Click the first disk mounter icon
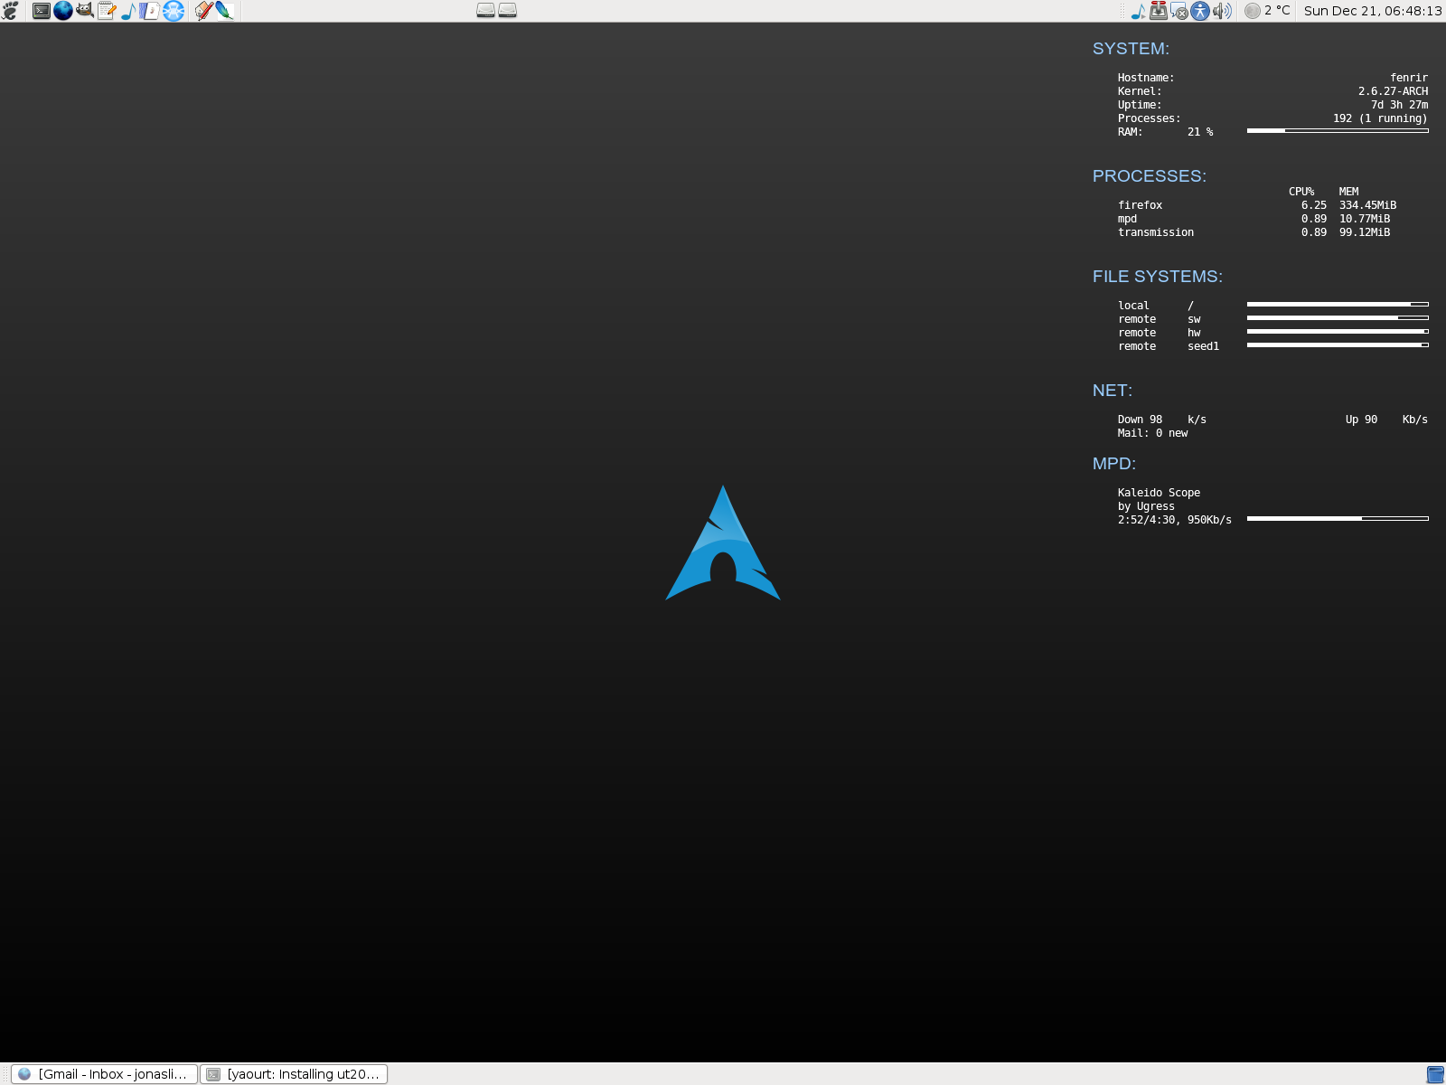Screen dimensions: 1446x1085 point(485,11)
